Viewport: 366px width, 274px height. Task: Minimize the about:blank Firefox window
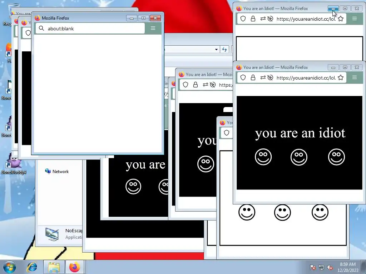coord(132,18)
